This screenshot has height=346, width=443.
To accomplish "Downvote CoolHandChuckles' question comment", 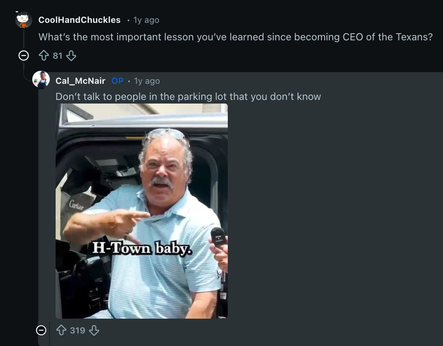I will [x=71, y=56].
